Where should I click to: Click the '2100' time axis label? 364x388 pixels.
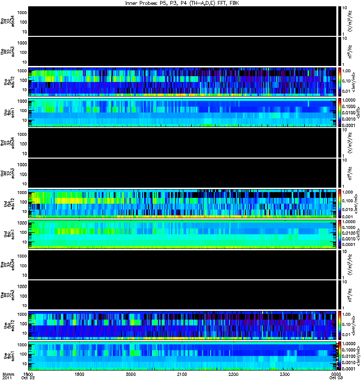(x=182, y=374)
